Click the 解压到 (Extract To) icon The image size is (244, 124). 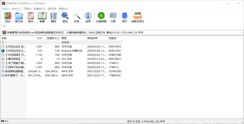[19, 17]
